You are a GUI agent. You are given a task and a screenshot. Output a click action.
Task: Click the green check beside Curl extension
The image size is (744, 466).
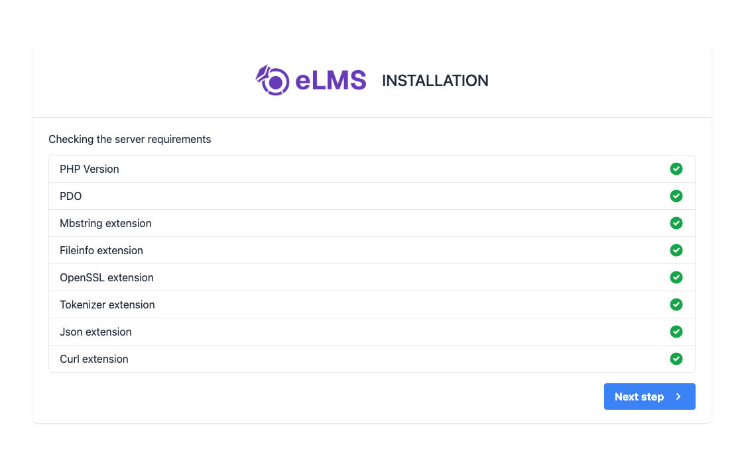tap(676, 359)
